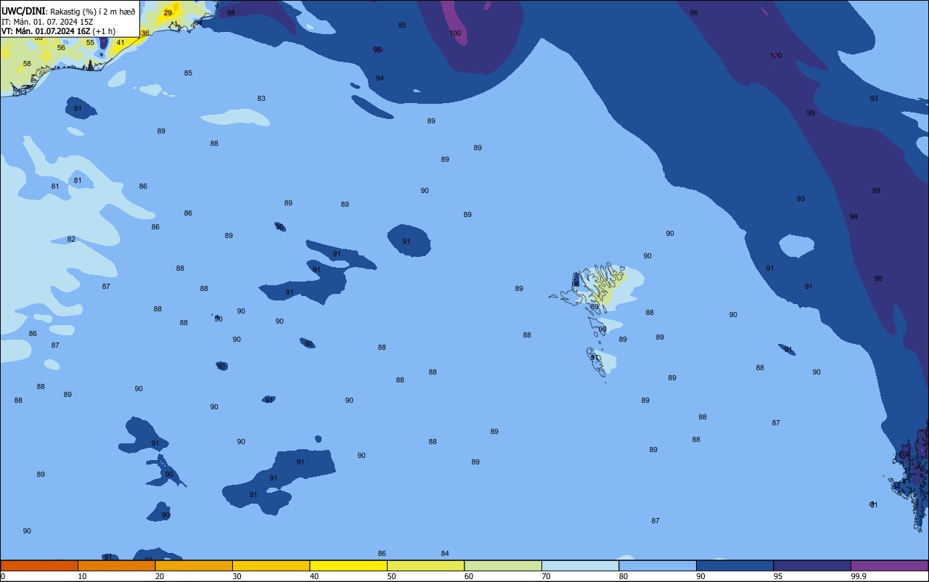Screen dimensions: 929x582
Task: Click the 20–30 legend color segment
Action: (x=194, y=565)
